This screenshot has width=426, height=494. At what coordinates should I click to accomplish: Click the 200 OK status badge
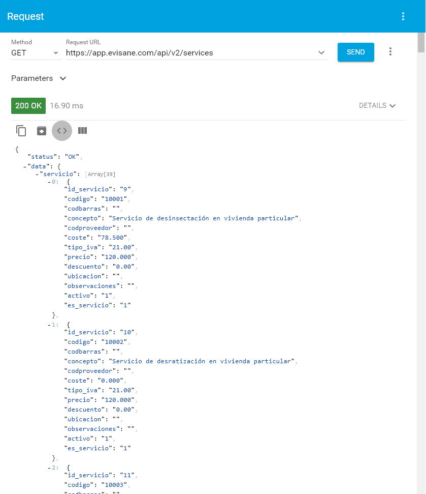click(x=28, y=106)
